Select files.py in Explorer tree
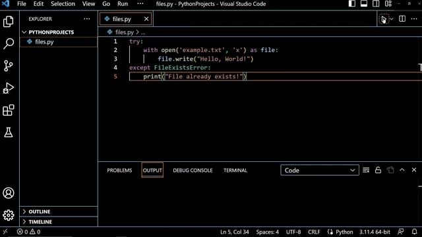The width and height of the screenshot is (422, 237). (x=59, y=42)
